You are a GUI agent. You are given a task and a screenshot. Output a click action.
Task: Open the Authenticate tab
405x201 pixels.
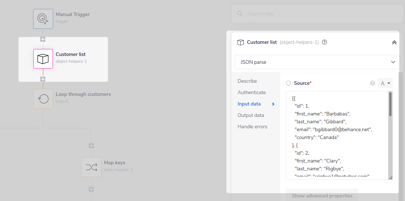(x=252, y=92)
